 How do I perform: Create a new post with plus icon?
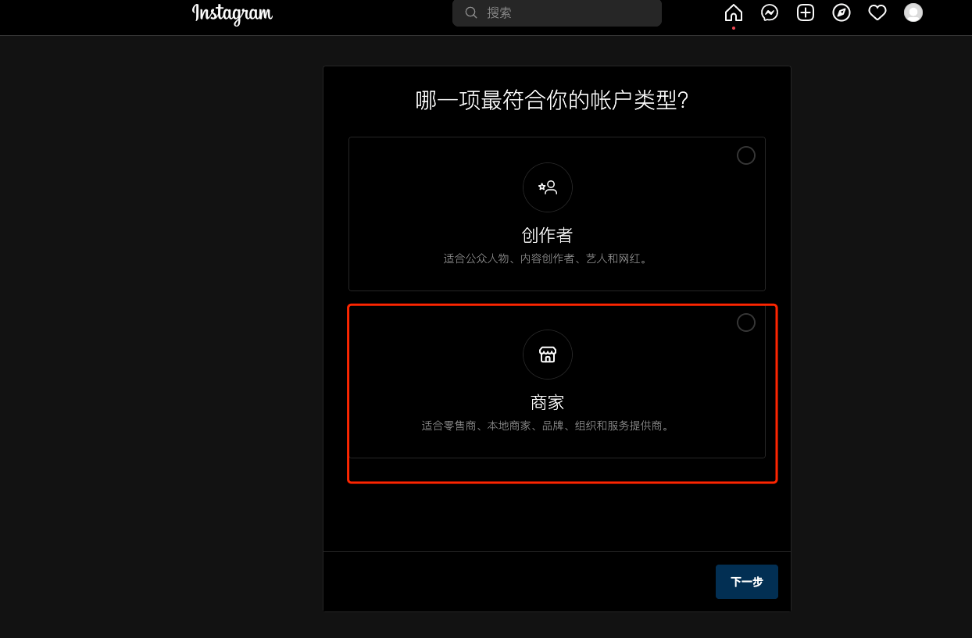[x=806, y=12]
